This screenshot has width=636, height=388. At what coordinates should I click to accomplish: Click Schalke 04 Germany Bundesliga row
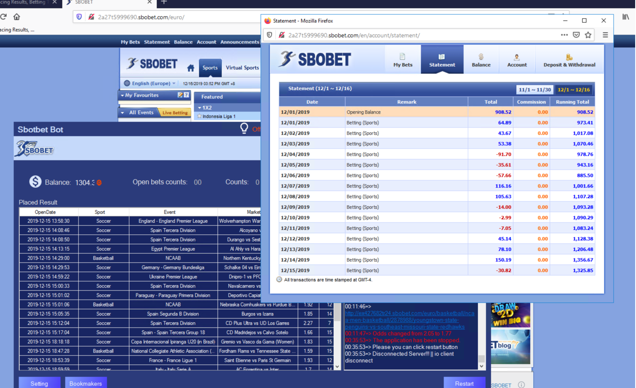click(x=140, y=267)
